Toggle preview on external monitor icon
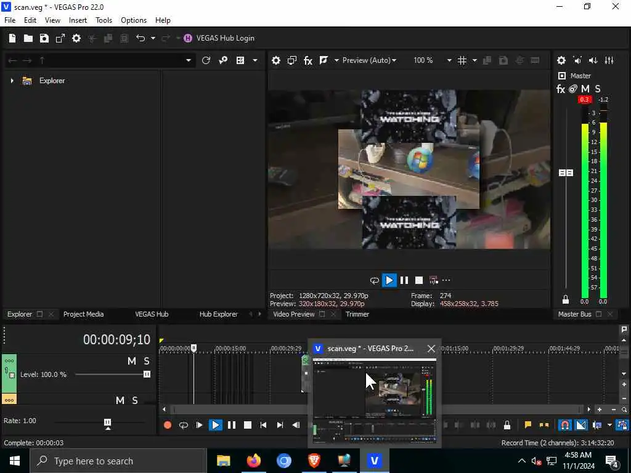631x473 pixels. [292, 60]
